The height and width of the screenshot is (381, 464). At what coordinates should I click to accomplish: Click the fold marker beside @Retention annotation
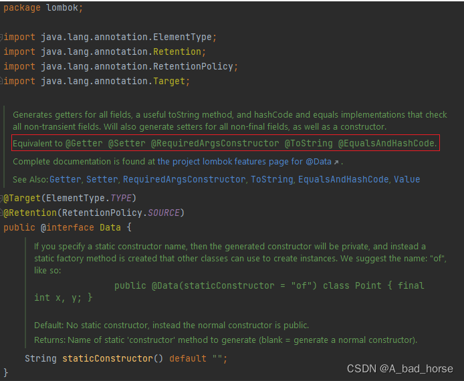point(1,213)
